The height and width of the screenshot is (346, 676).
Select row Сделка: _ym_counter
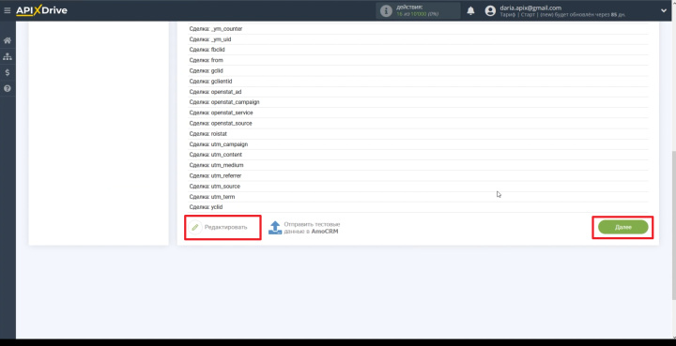click(x=418, y=29)
